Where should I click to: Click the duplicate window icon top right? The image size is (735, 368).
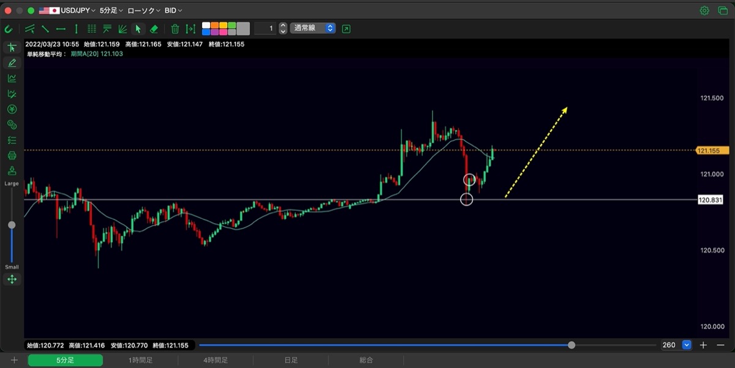tap(722, 10)
